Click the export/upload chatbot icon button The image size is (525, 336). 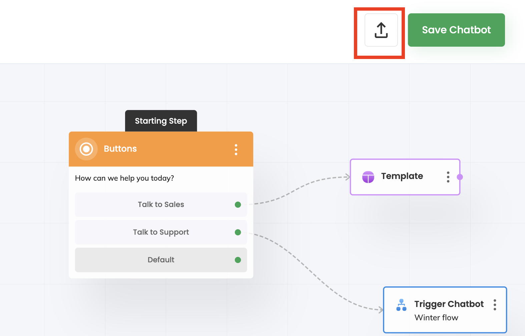tap(381, 30)
